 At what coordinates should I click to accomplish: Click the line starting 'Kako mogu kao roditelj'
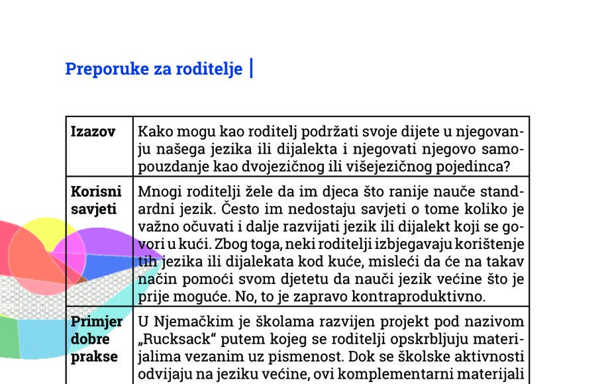[331, 132]
